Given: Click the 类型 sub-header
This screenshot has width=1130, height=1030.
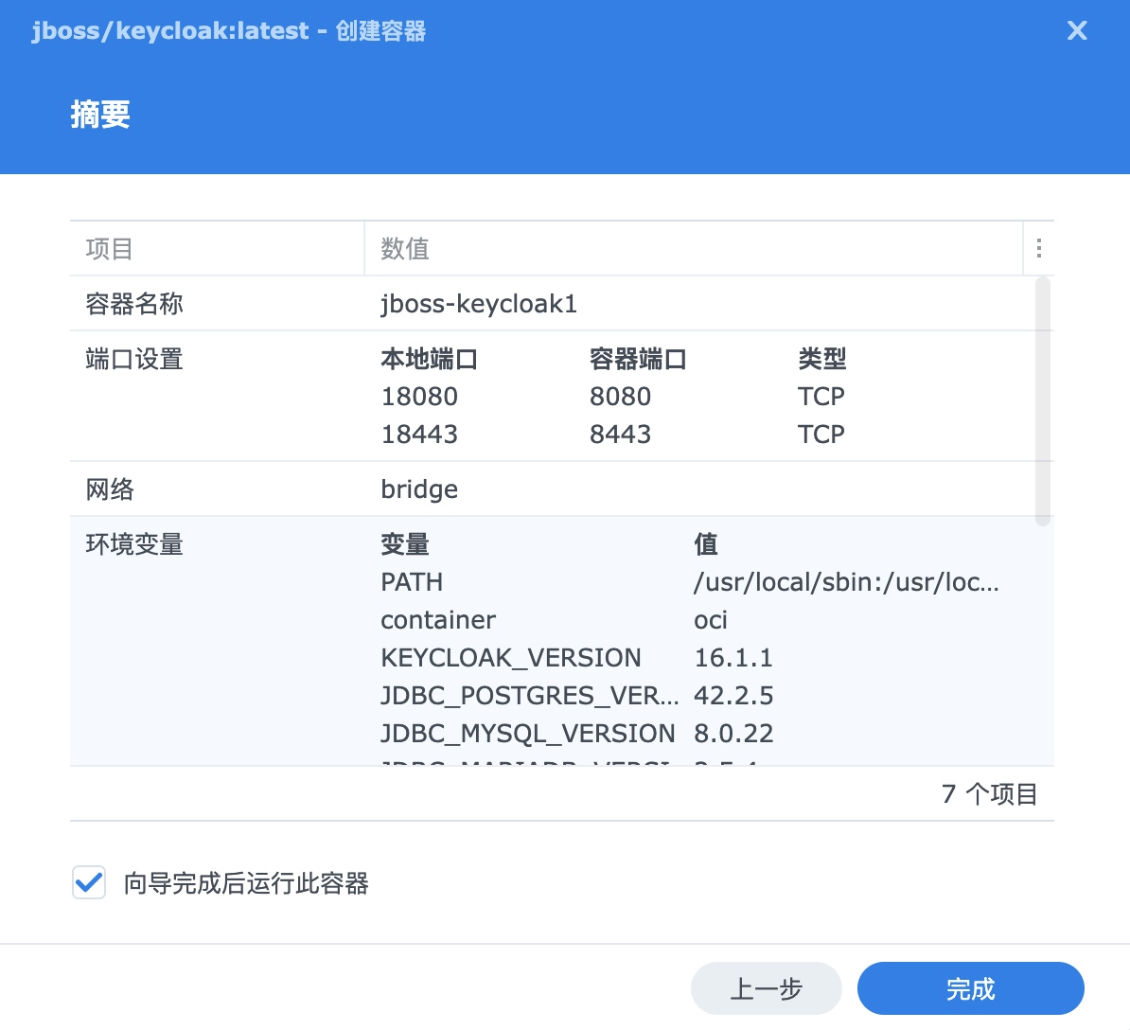Looking at the screenshot, I should click(x=821, y=358).
